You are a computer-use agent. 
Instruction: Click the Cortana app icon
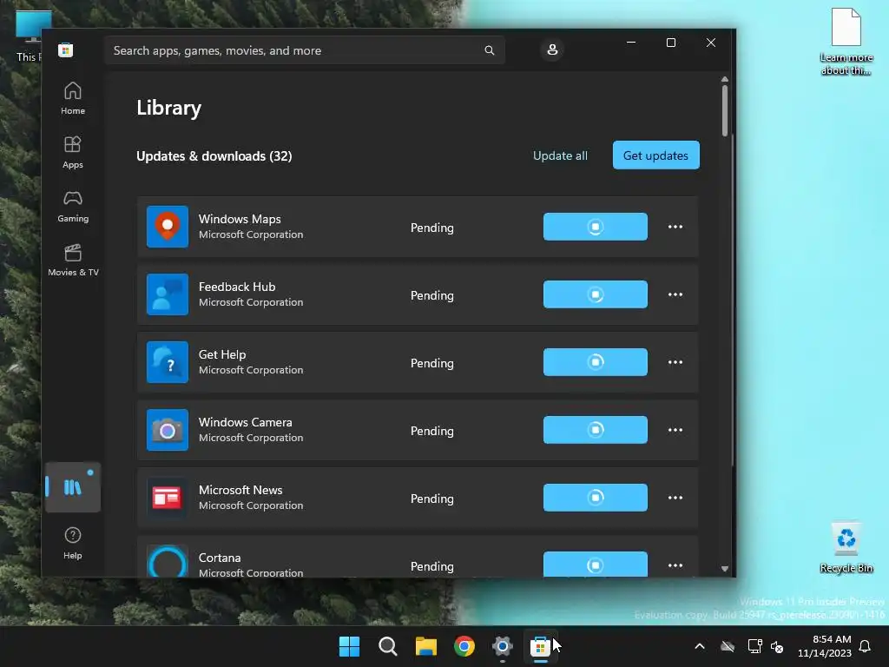tap(168, 562)
